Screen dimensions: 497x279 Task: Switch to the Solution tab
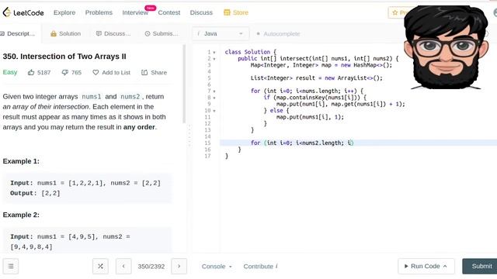pyautogui.click(x=65, y=33)
